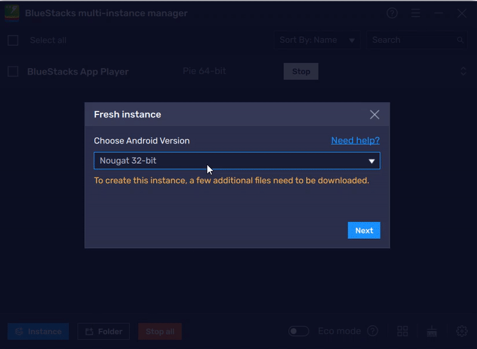Click Next in Fresh instance dialog
477x349 pixels.
pos(364,230)
